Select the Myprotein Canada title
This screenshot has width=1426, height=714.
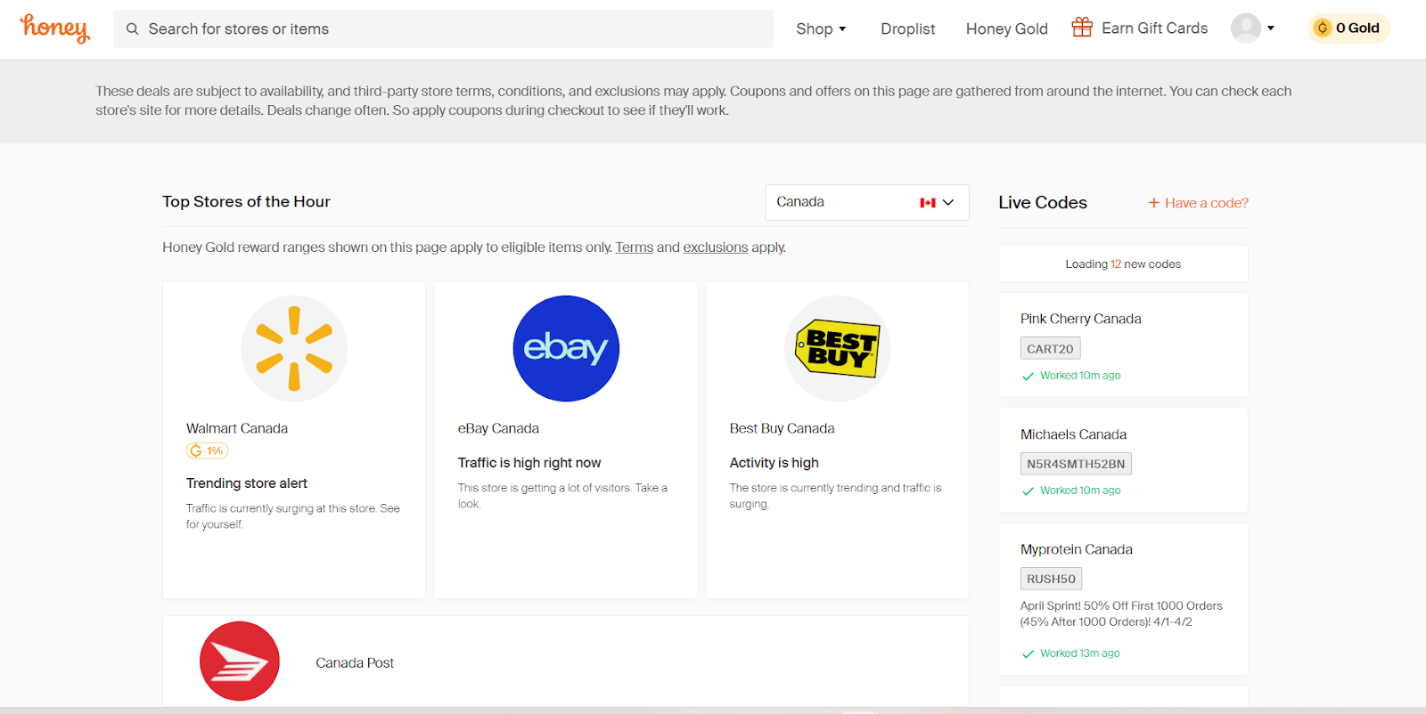pos(1077,549)
